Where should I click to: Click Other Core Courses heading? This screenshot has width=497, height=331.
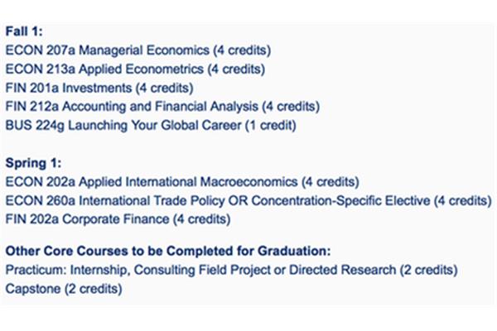pos(168,251)
